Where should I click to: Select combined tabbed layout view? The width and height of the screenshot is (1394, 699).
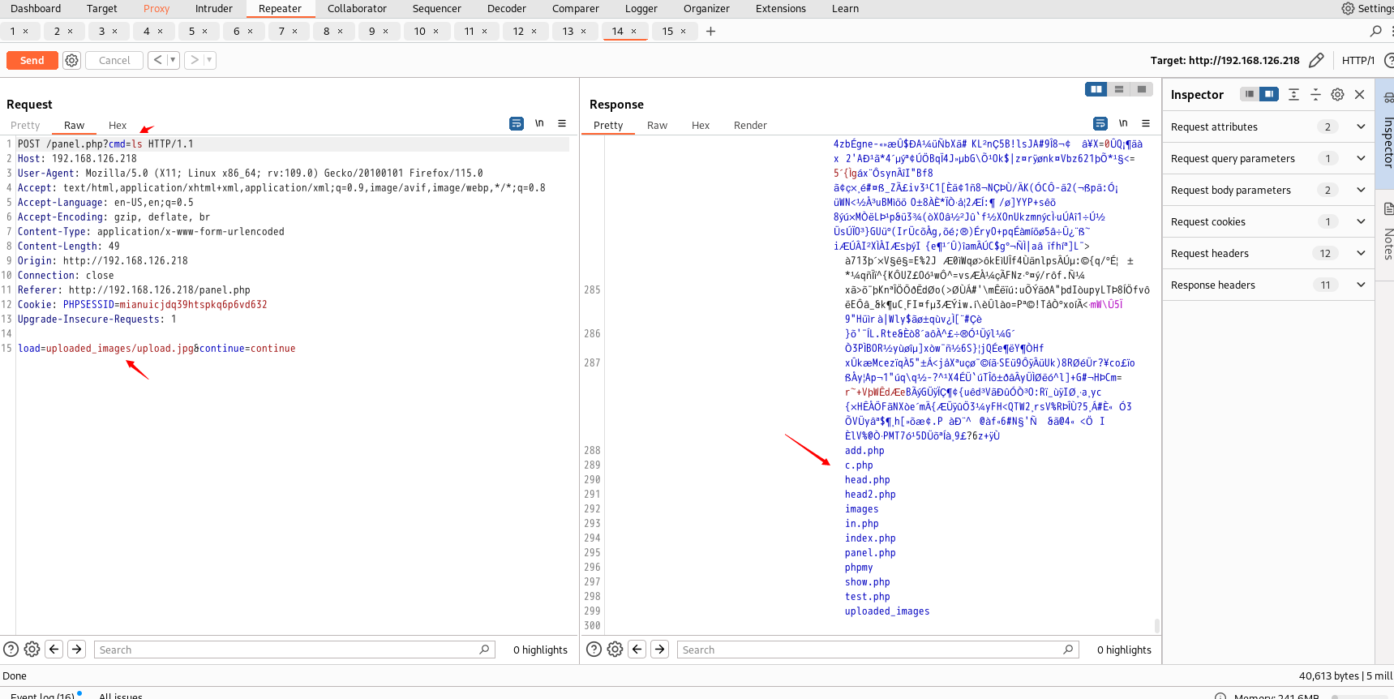pos(1142,89)
